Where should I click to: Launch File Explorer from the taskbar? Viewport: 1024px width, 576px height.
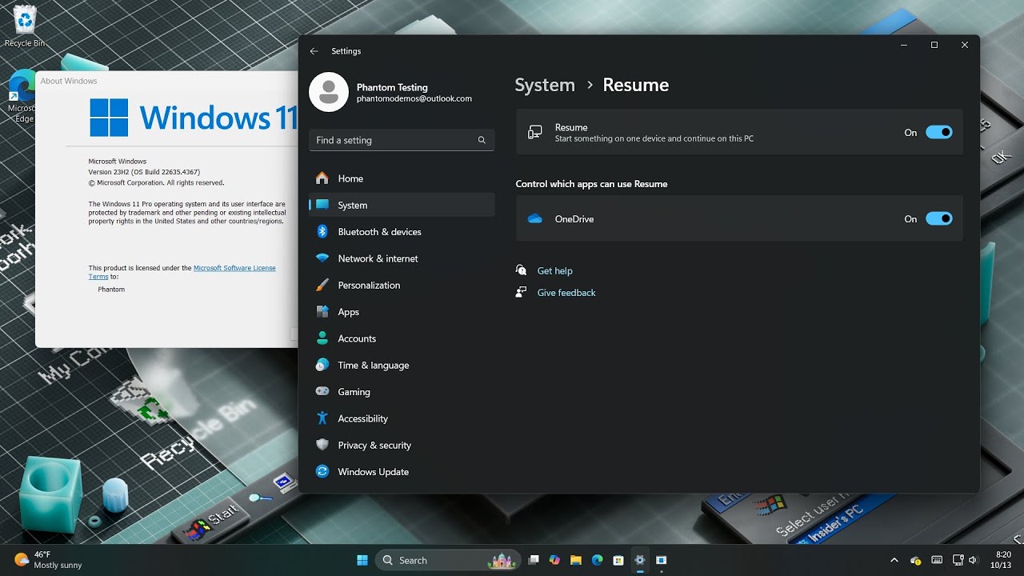click(575, 560)
